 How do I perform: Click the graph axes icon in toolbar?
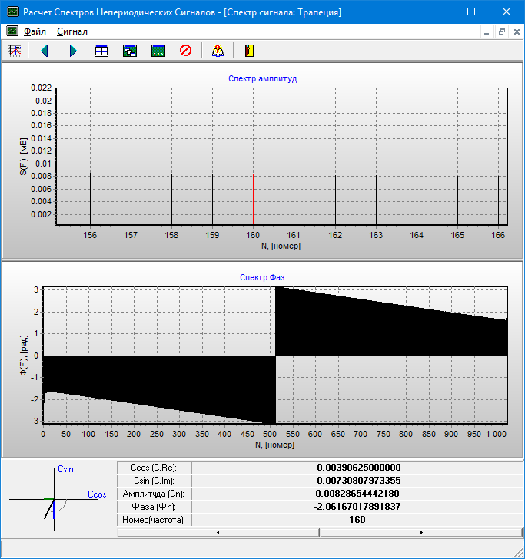click(14, 51)
